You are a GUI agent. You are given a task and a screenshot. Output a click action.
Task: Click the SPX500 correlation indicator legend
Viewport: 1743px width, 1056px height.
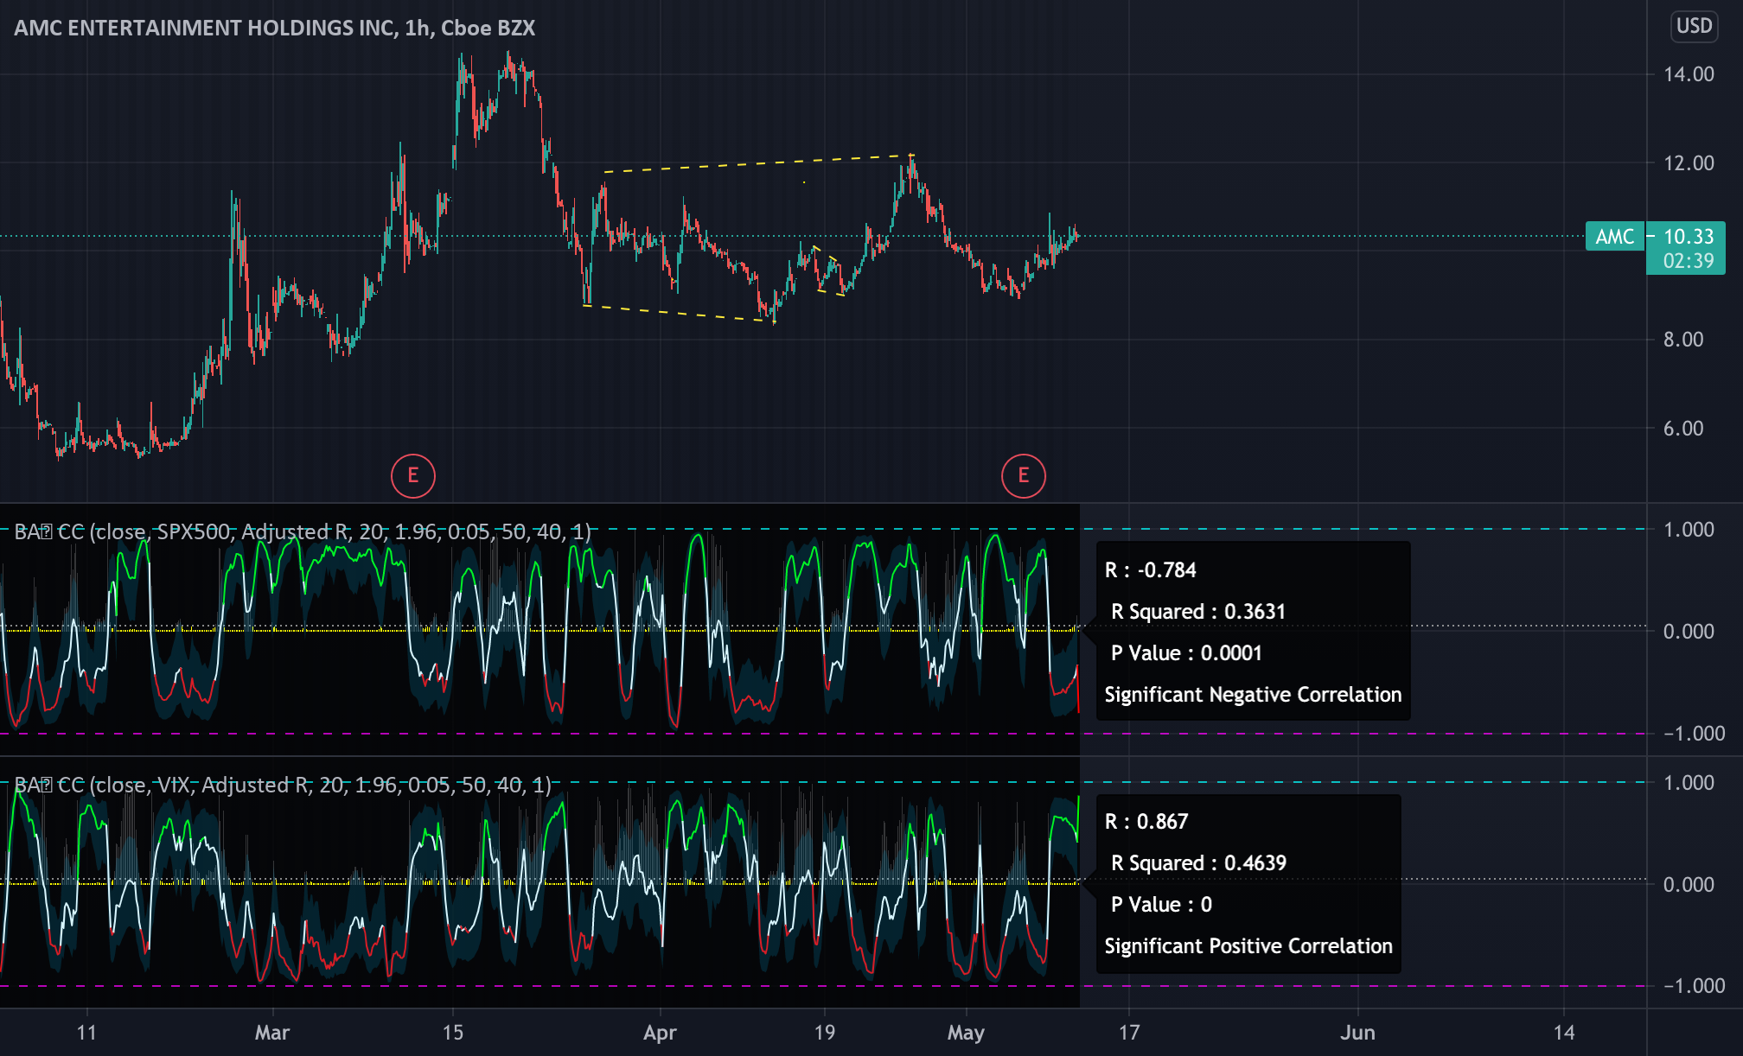click(x=303, y=531)
